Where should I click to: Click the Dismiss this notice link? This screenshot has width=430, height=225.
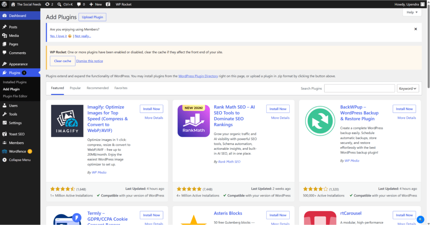click(x=89, y=61)
